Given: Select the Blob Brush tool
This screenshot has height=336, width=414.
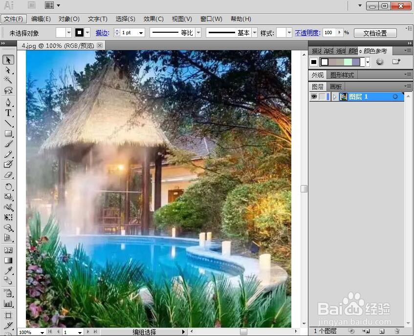Looking at the screenshot, I should 8,164.
